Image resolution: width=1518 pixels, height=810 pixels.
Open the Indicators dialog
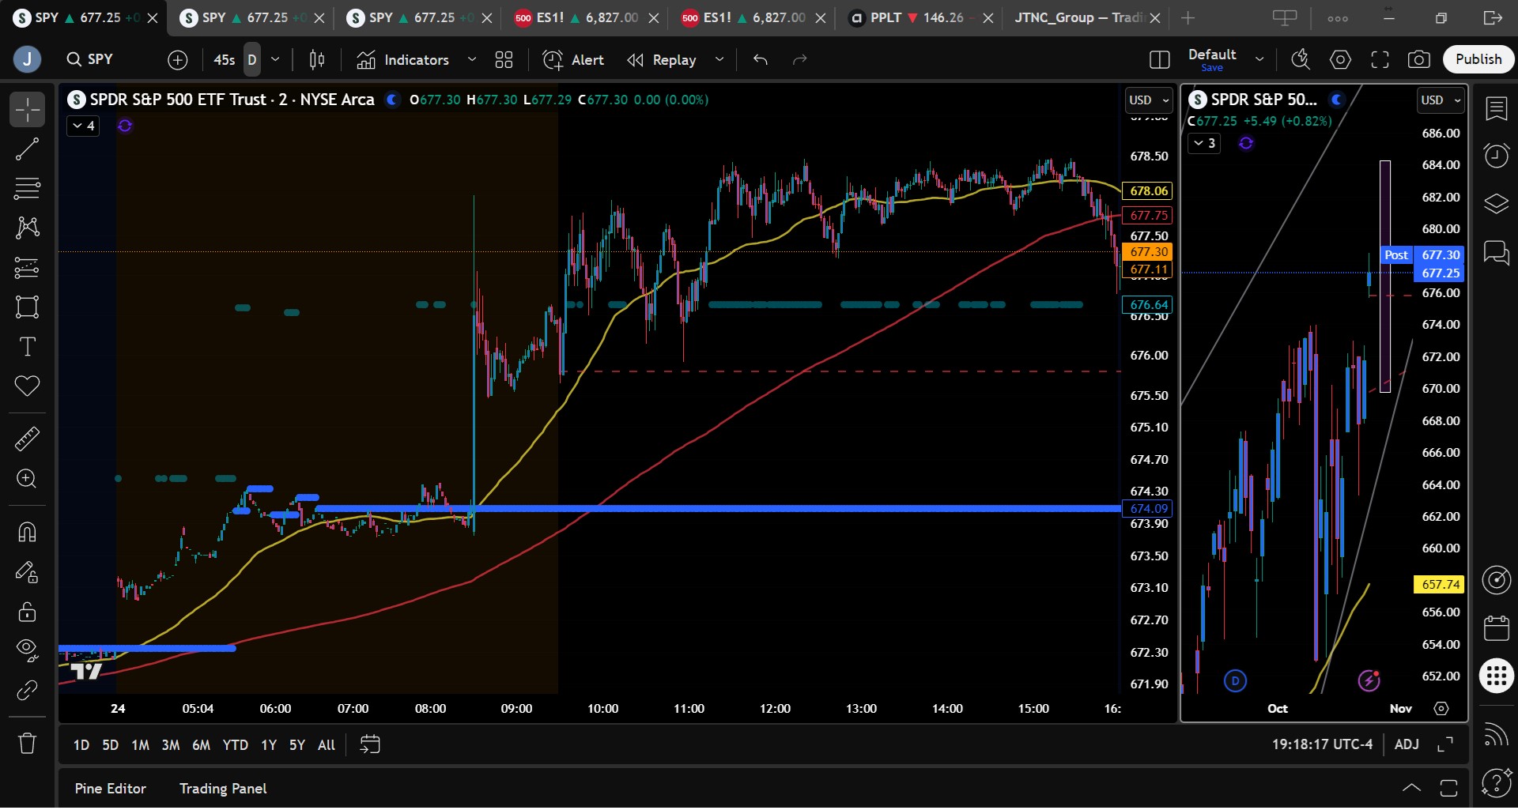(x=402, y=59)
